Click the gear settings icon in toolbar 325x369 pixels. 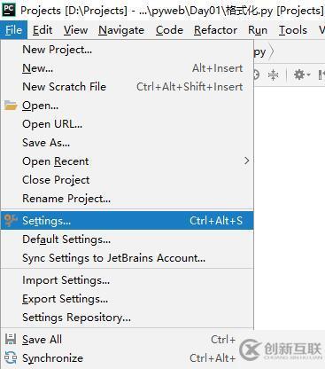pyautogui.click(x=299, y=75)
